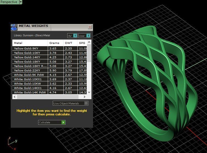The height and width of the screenshot is (153, 207).
Task: Select the Yellow Gold:14KY row
Action: pos(49,57)
